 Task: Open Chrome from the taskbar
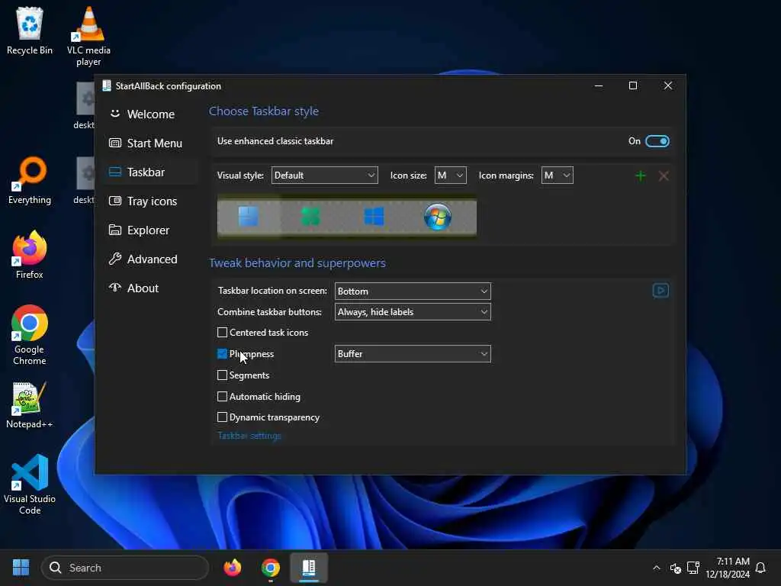click(x=271, y=568)
